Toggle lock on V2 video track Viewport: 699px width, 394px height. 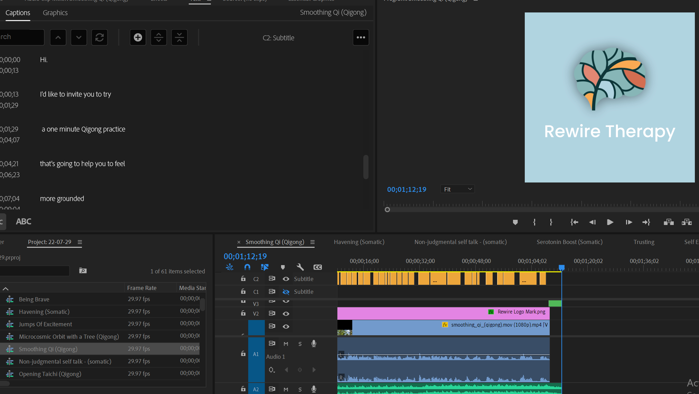pos(243,313)
